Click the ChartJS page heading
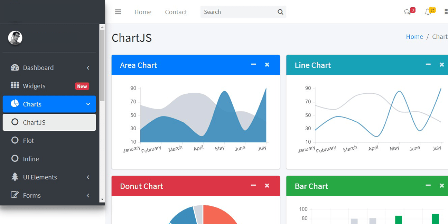 click(x=132, y=38)
